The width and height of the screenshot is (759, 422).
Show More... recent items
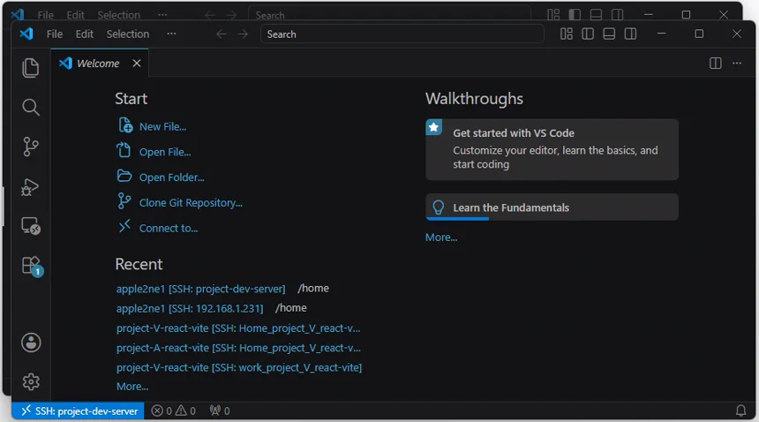point(132,387)
